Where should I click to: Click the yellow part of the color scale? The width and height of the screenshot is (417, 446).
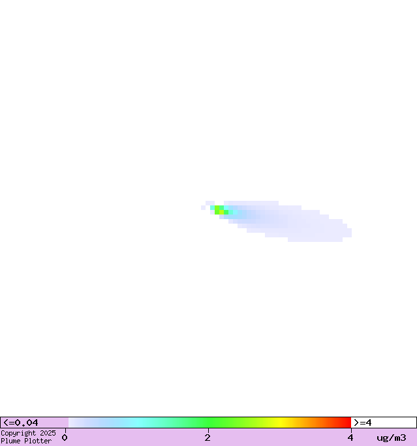coord(281,423)
